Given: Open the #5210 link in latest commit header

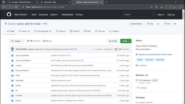Looking at the screenshot, I should (73, 49).
